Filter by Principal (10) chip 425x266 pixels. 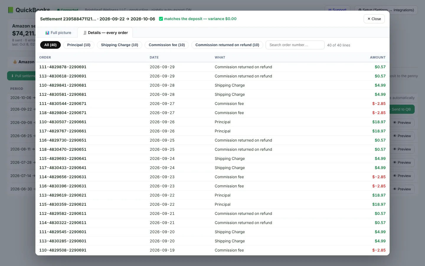click(x=79, y=45)
